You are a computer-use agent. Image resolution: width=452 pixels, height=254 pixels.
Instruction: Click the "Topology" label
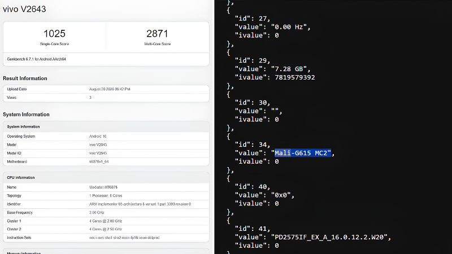point(14,196)
